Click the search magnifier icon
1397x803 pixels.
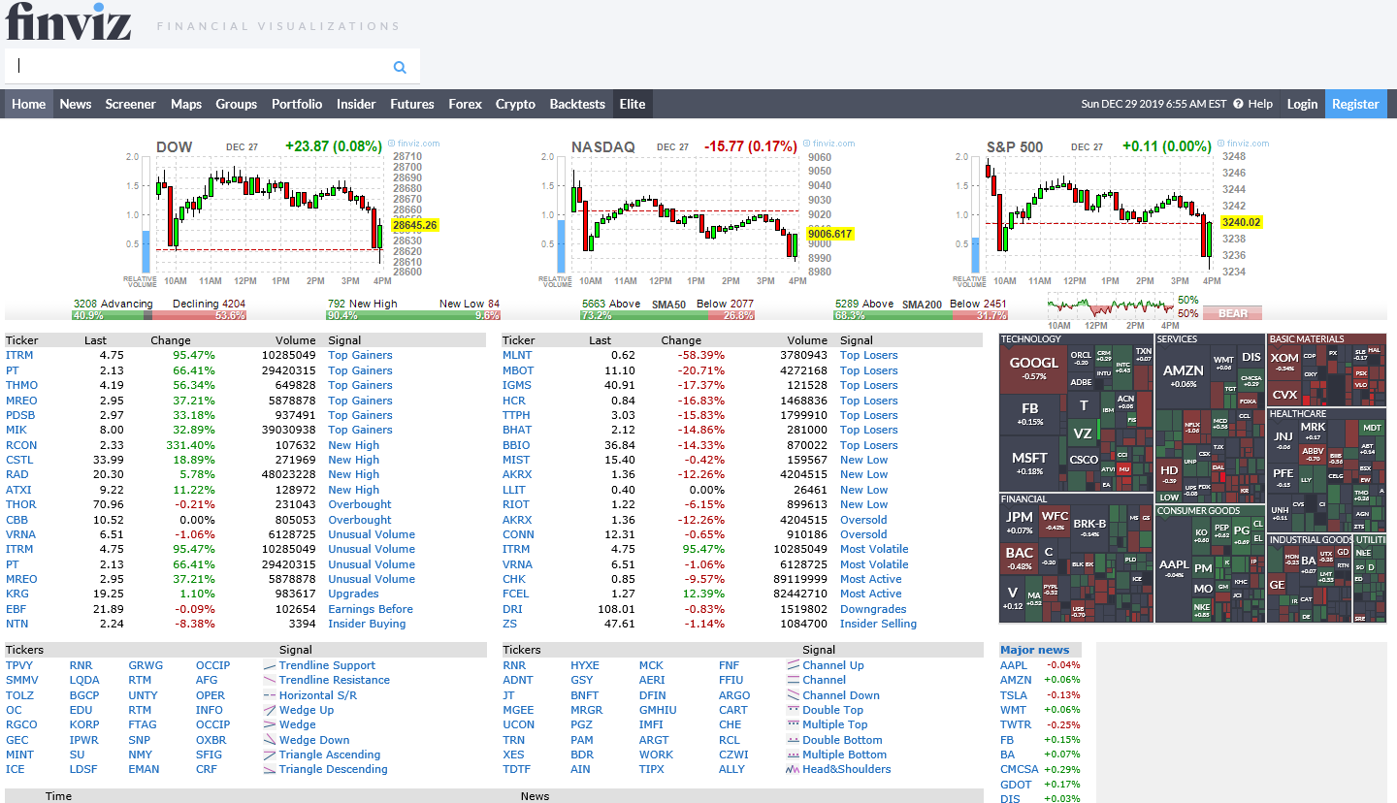pyautogui.click(x=400, y=67)
